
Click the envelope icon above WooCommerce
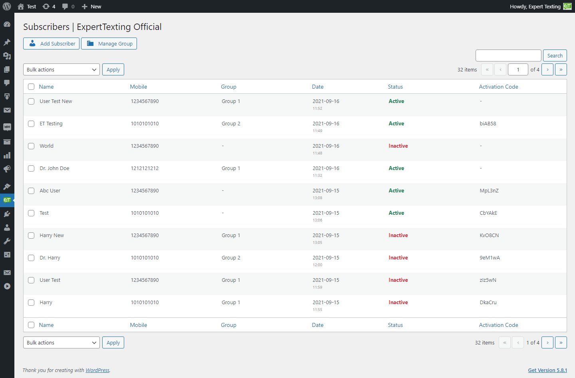coord(7,110)
